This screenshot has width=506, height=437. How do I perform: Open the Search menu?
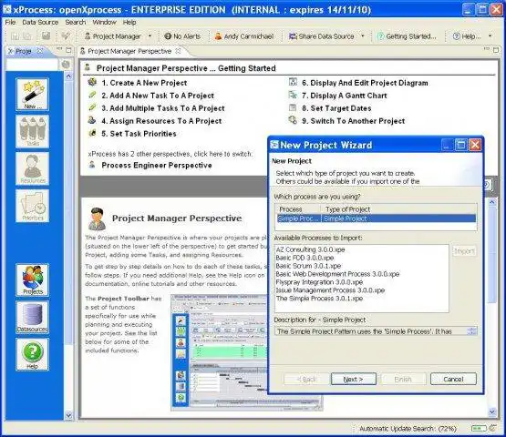click(x=76, y=22)
